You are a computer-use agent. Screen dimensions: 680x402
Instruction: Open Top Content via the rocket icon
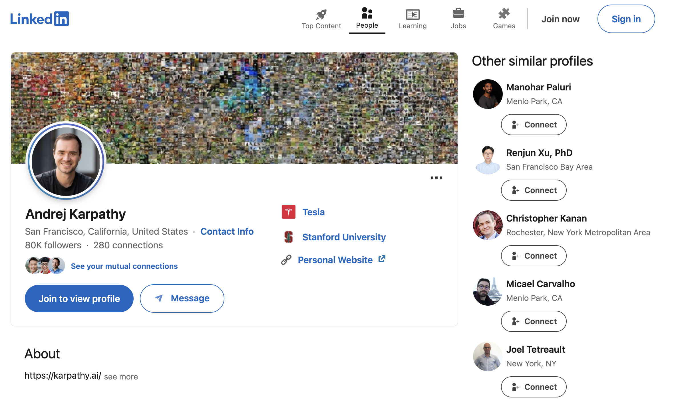point(321,14)
